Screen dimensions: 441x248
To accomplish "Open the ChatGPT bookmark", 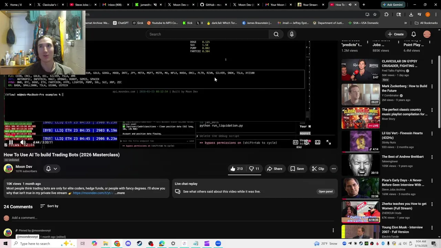I will pyautogui.click(x=120, y=23).
